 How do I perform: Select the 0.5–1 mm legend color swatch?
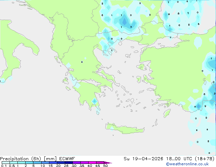pos(14,163)
